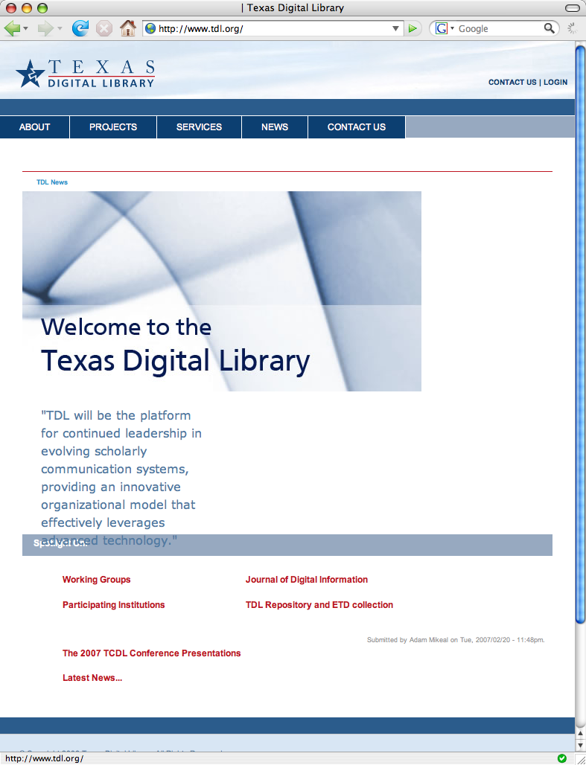Open the Journal of Digital Information link
This screenshot has width=586, height=765.
[x=306, y=580]
